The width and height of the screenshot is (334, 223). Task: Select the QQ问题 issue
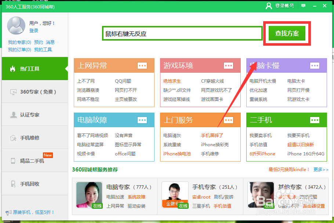pyautogui.click(x=123, y=81)
